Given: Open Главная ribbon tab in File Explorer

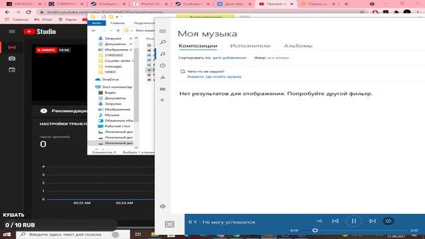Looking at the screenshot, I should (x=118, y=23).
